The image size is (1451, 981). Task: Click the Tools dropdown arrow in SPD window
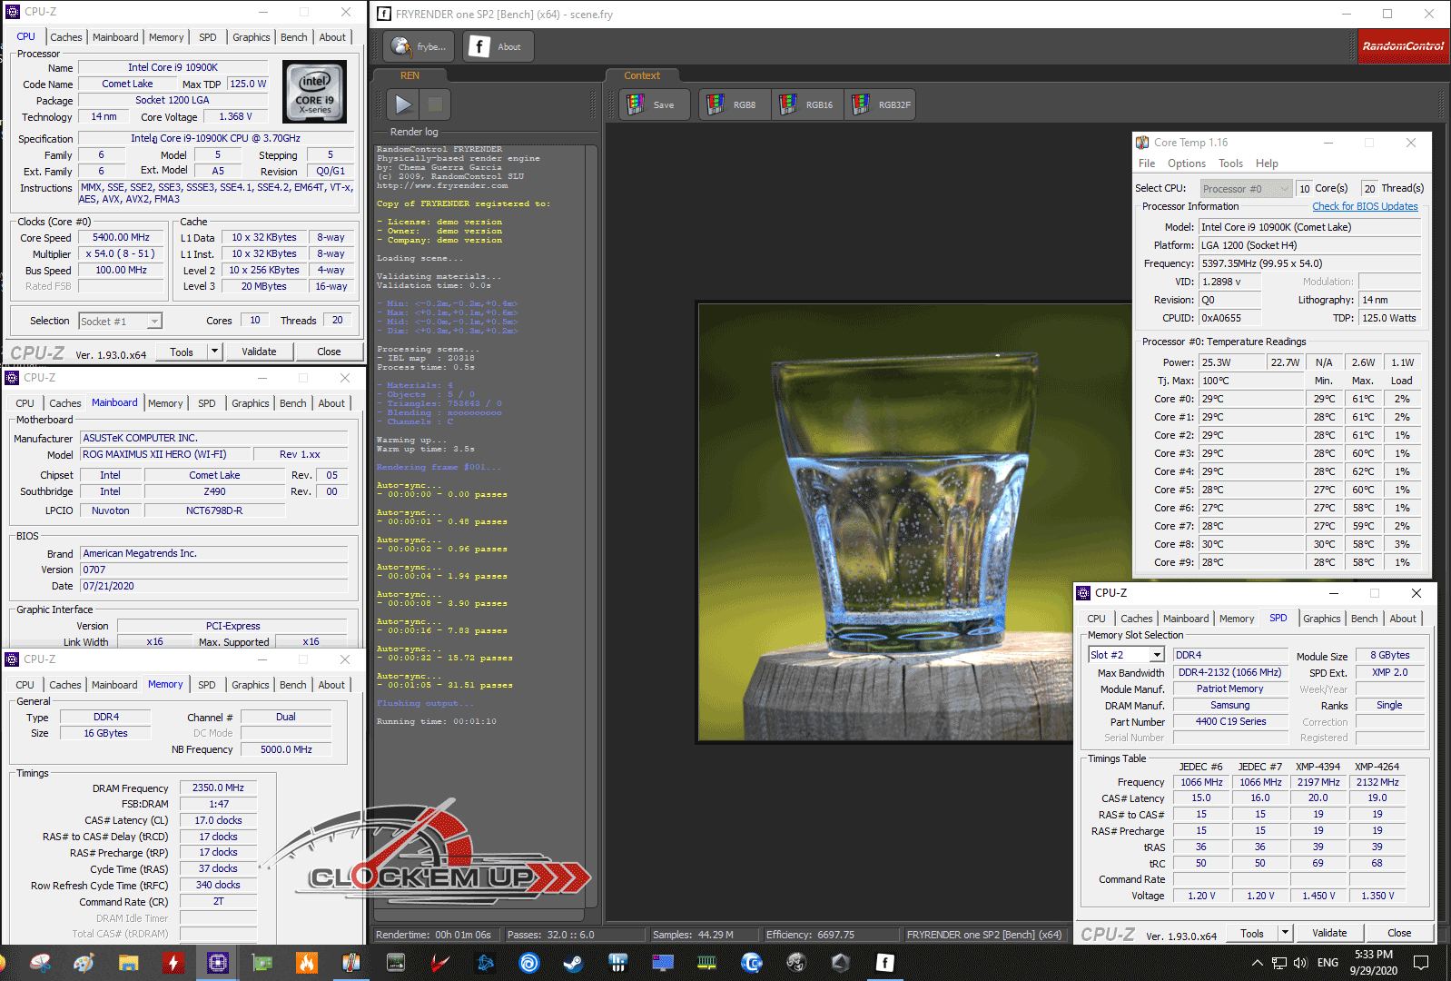point(1284,933)
